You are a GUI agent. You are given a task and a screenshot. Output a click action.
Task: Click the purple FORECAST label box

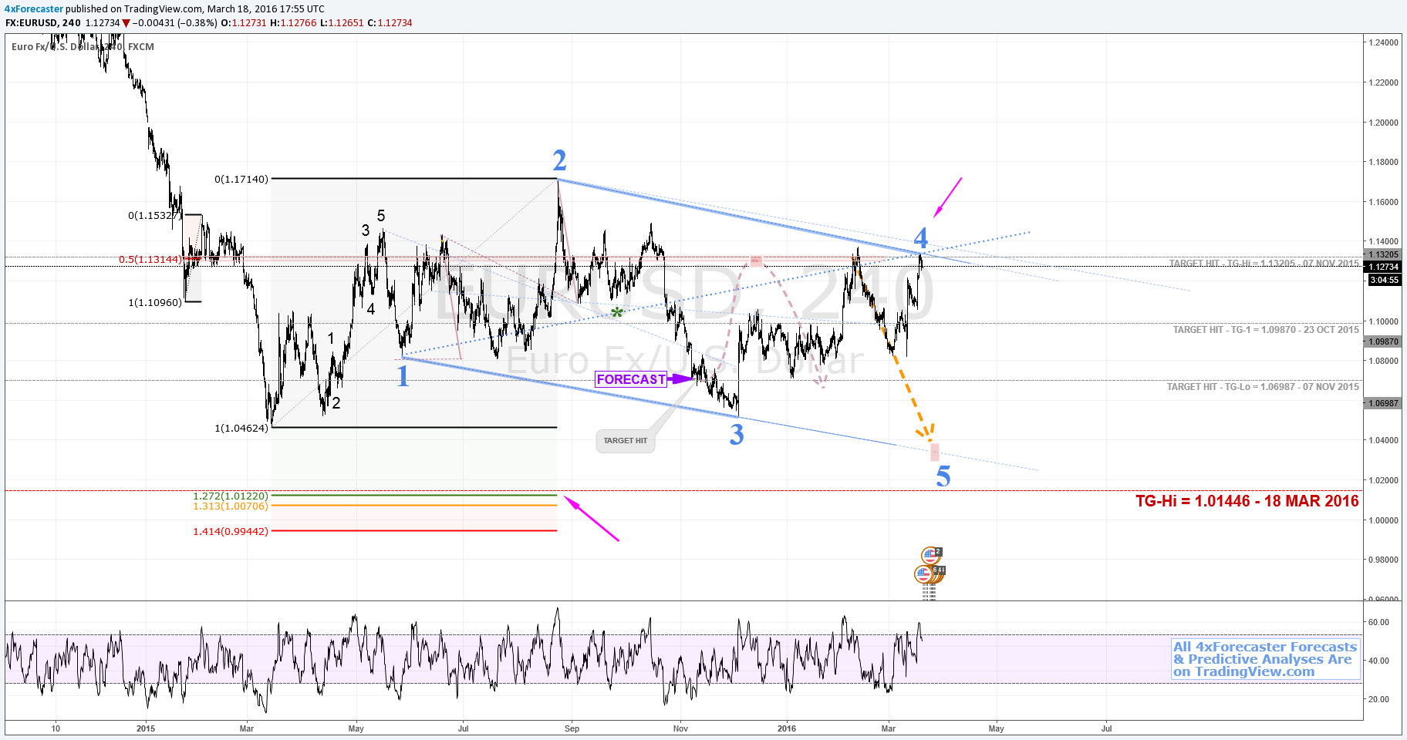tap(631, 379)
